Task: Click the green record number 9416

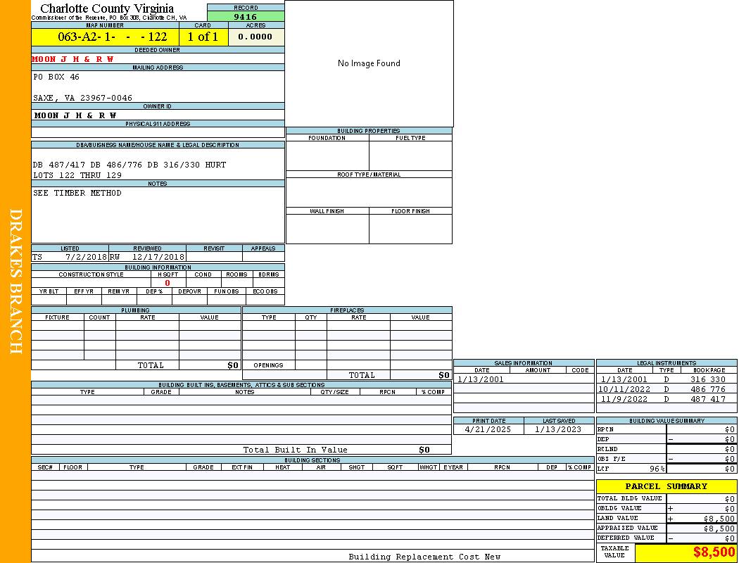Action: coord(246,17)
